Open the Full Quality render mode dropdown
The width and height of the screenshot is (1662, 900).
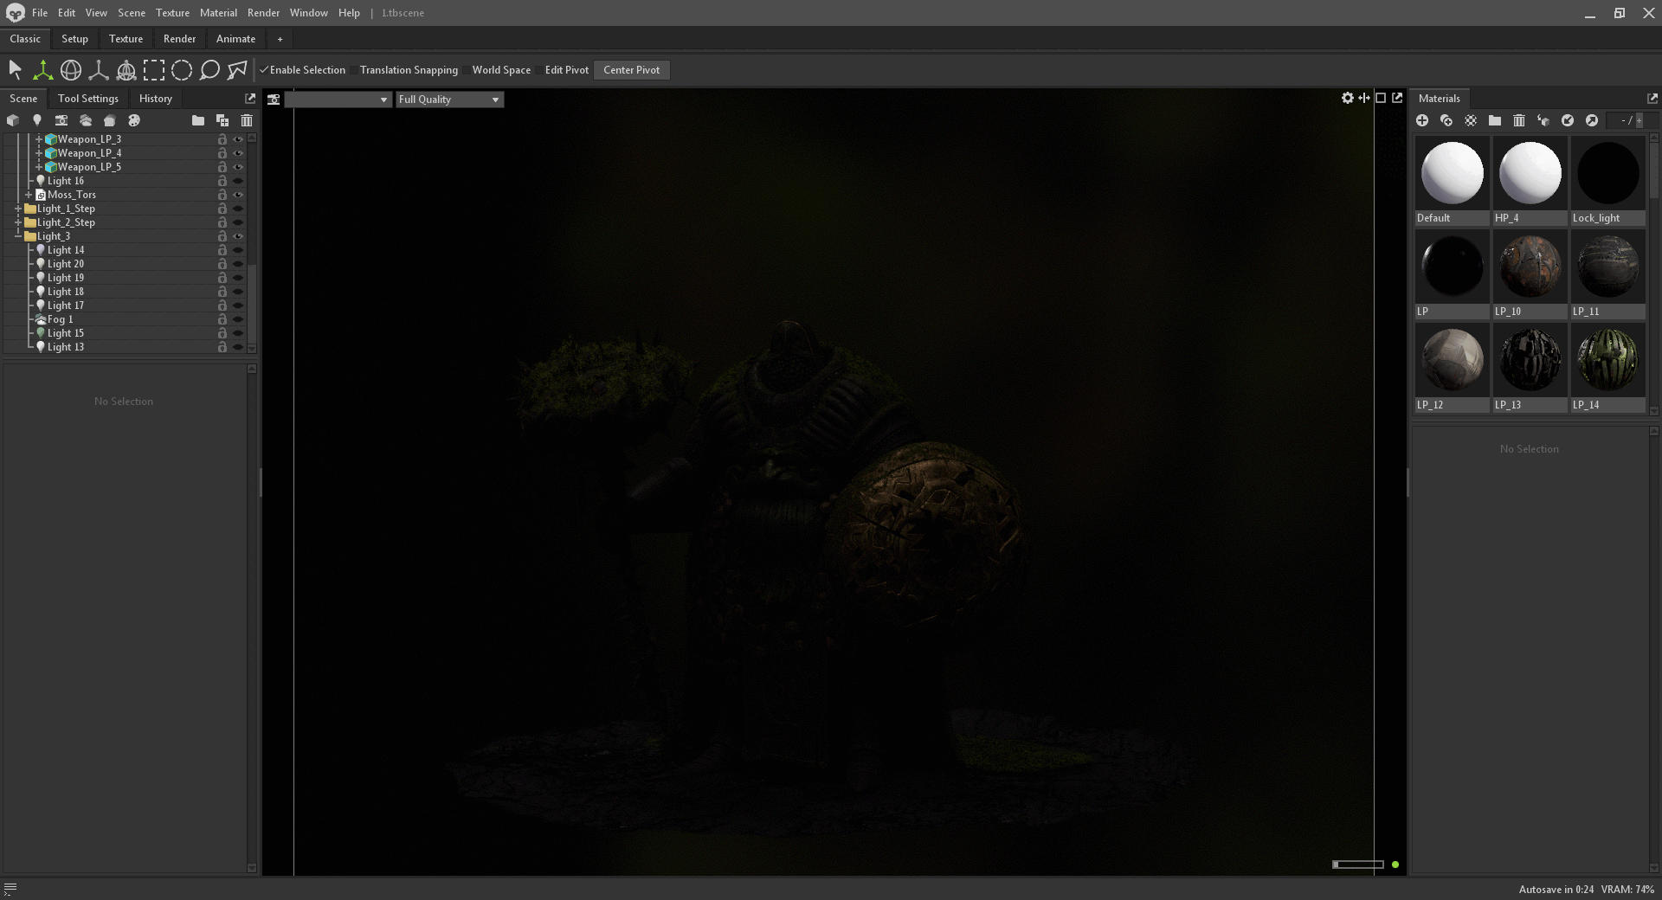point(448,99)
